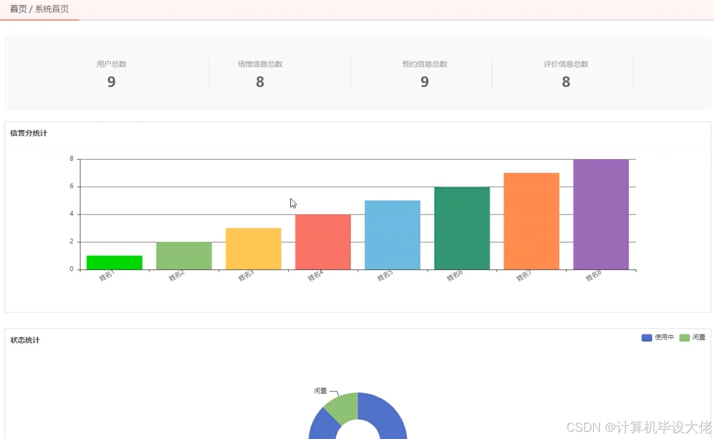Screen dimensions: 714x439
Task: Click the y-axis value 6
Action: [x=72, y=186]
